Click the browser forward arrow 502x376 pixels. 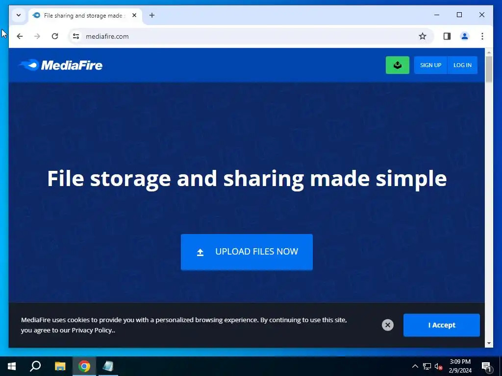[37, 36]
